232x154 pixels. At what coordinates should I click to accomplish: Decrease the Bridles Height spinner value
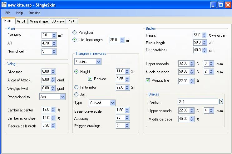coord(204,37)
